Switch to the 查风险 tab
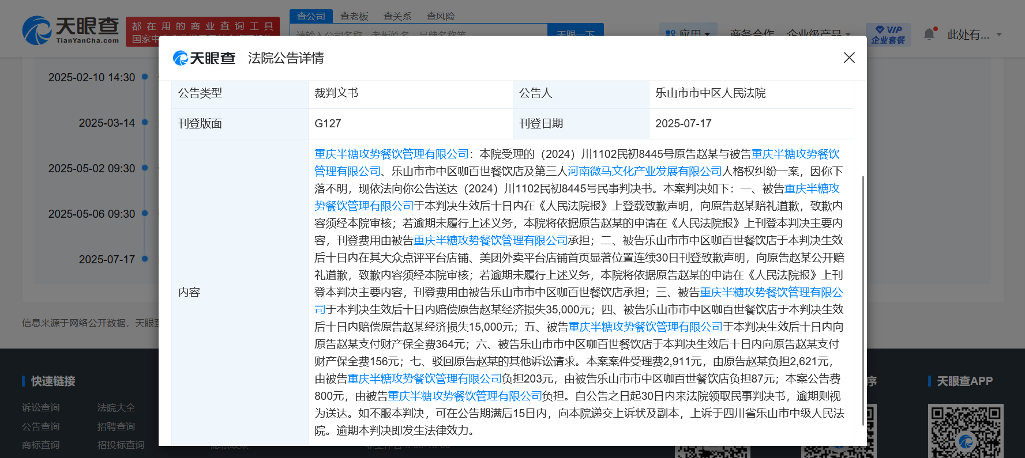1025x458 pixels. (x=441, y=16)
